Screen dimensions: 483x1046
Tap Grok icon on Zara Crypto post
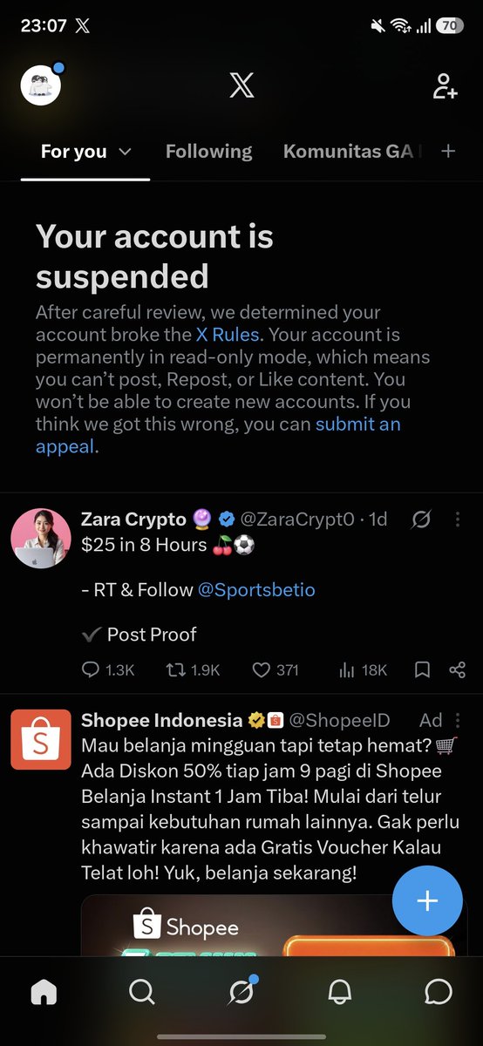421,520
